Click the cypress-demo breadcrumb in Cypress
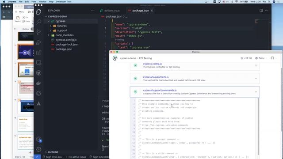This screenshot has height=159, width=283. pos(128,58)
